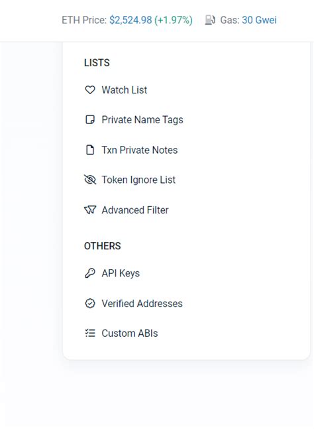Click the heart icon beside Watch List

coord(90,90)
